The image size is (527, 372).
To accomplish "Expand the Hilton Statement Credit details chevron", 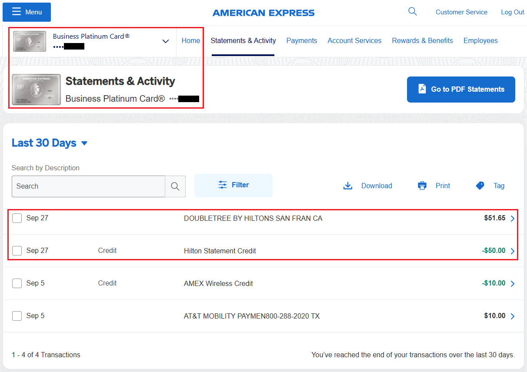I will (513, 251).
